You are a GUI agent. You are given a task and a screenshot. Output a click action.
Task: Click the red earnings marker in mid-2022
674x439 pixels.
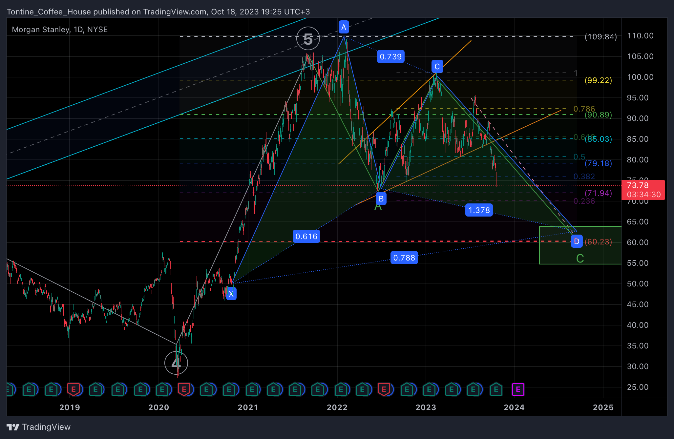(x=384, y=389)
